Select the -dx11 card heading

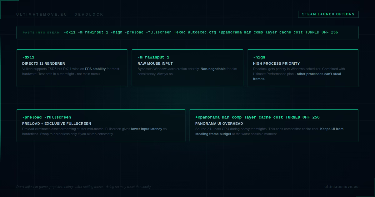coord(28,57)
